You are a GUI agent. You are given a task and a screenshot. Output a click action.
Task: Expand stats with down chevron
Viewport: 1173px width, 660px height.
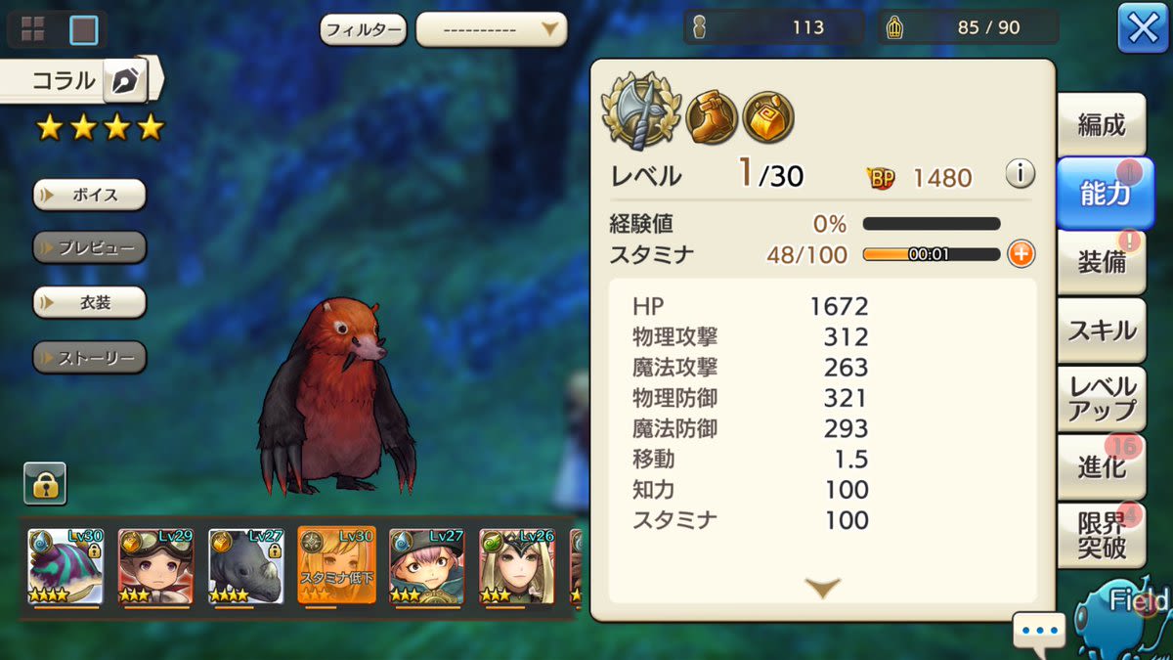822,588
